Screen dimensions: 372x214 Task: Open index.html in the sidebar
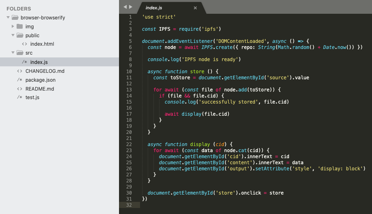pyautogui.click(x=42, y=44)
